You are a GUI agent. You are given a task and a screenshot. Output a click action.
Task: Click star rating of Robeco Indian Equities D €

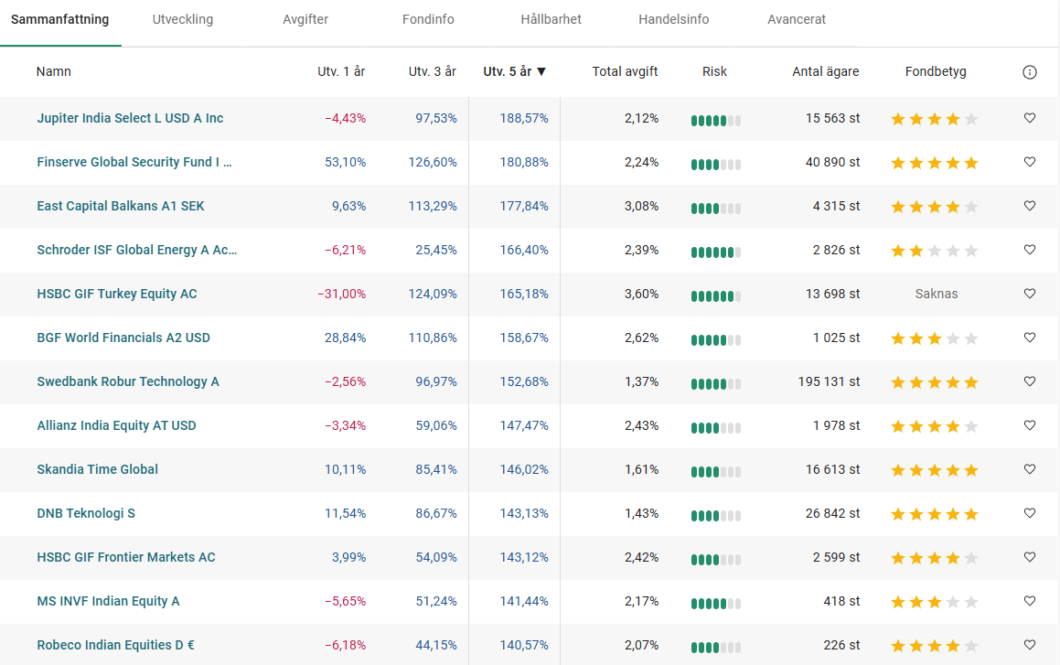(x=935, y=646)
